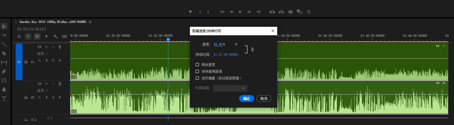This screenshot has height=125, width=454.
Task: Click the 持续时间 duration timecode value
Action: (225, 54)
